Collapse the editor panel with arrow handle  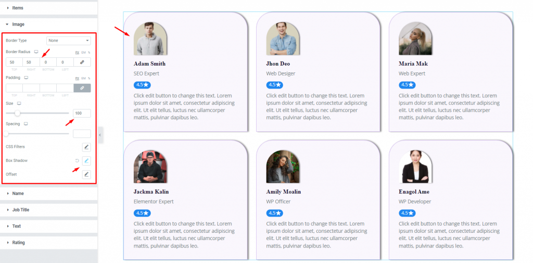point(100,135)
